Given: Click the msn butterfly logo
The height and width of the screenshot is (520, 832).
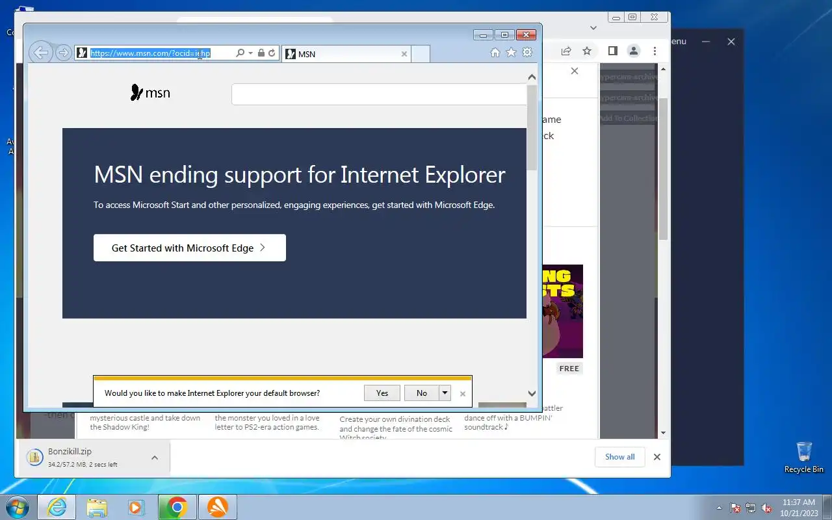Looking at the screenshot, I should tap(150, 93).
